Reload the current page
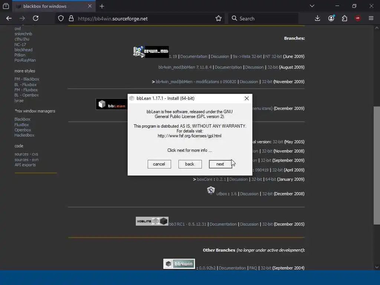Viewport: 380px width, 285px height. click(x=36, y=19)
